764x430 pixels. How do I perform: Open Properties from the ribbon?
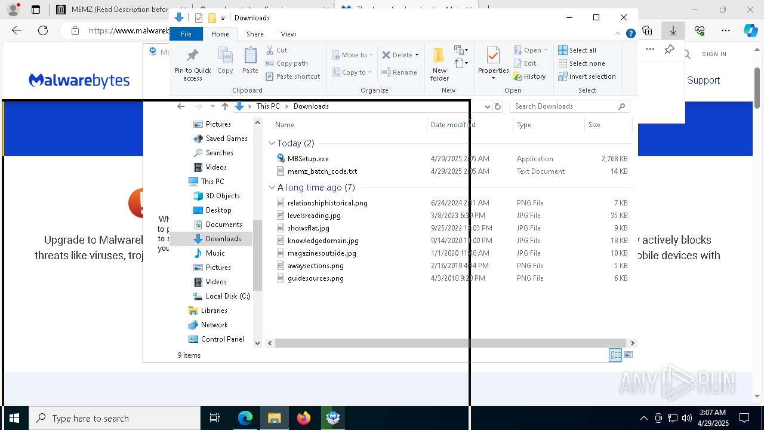click(493, 63)
